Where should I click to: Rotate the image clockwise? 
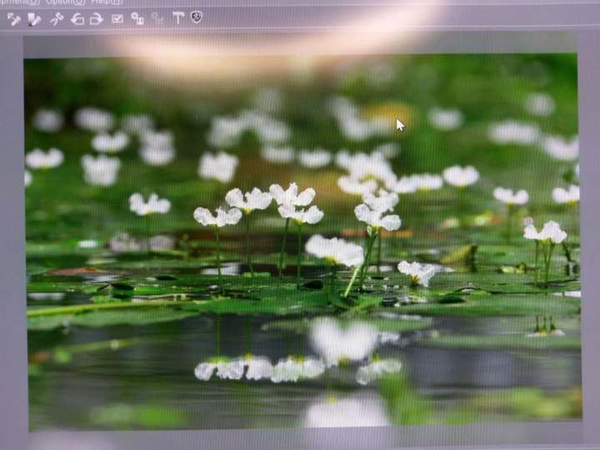point(96,18)
